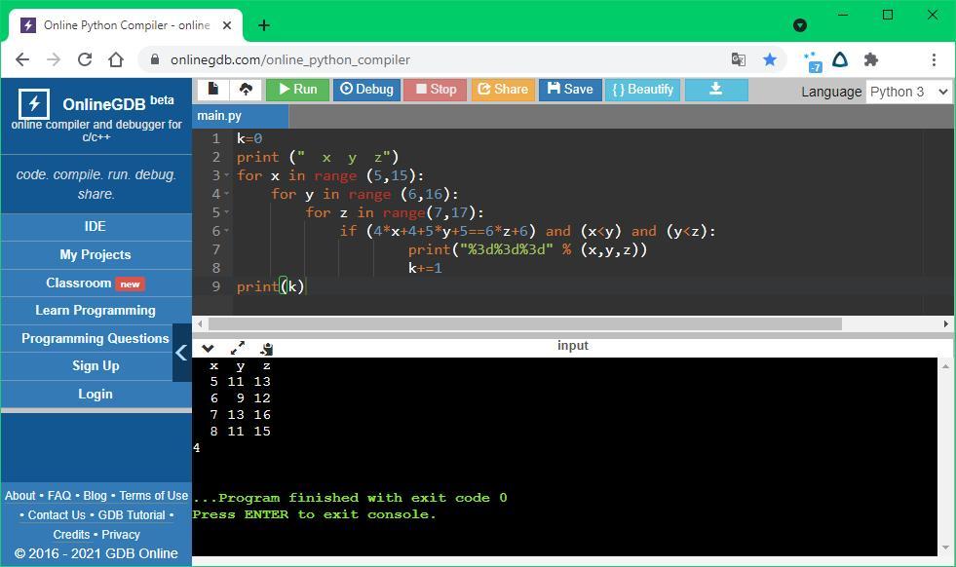Go forward with the browser forward arrow
This screenshot has width=956, height=567.
[x=54, y=59]
